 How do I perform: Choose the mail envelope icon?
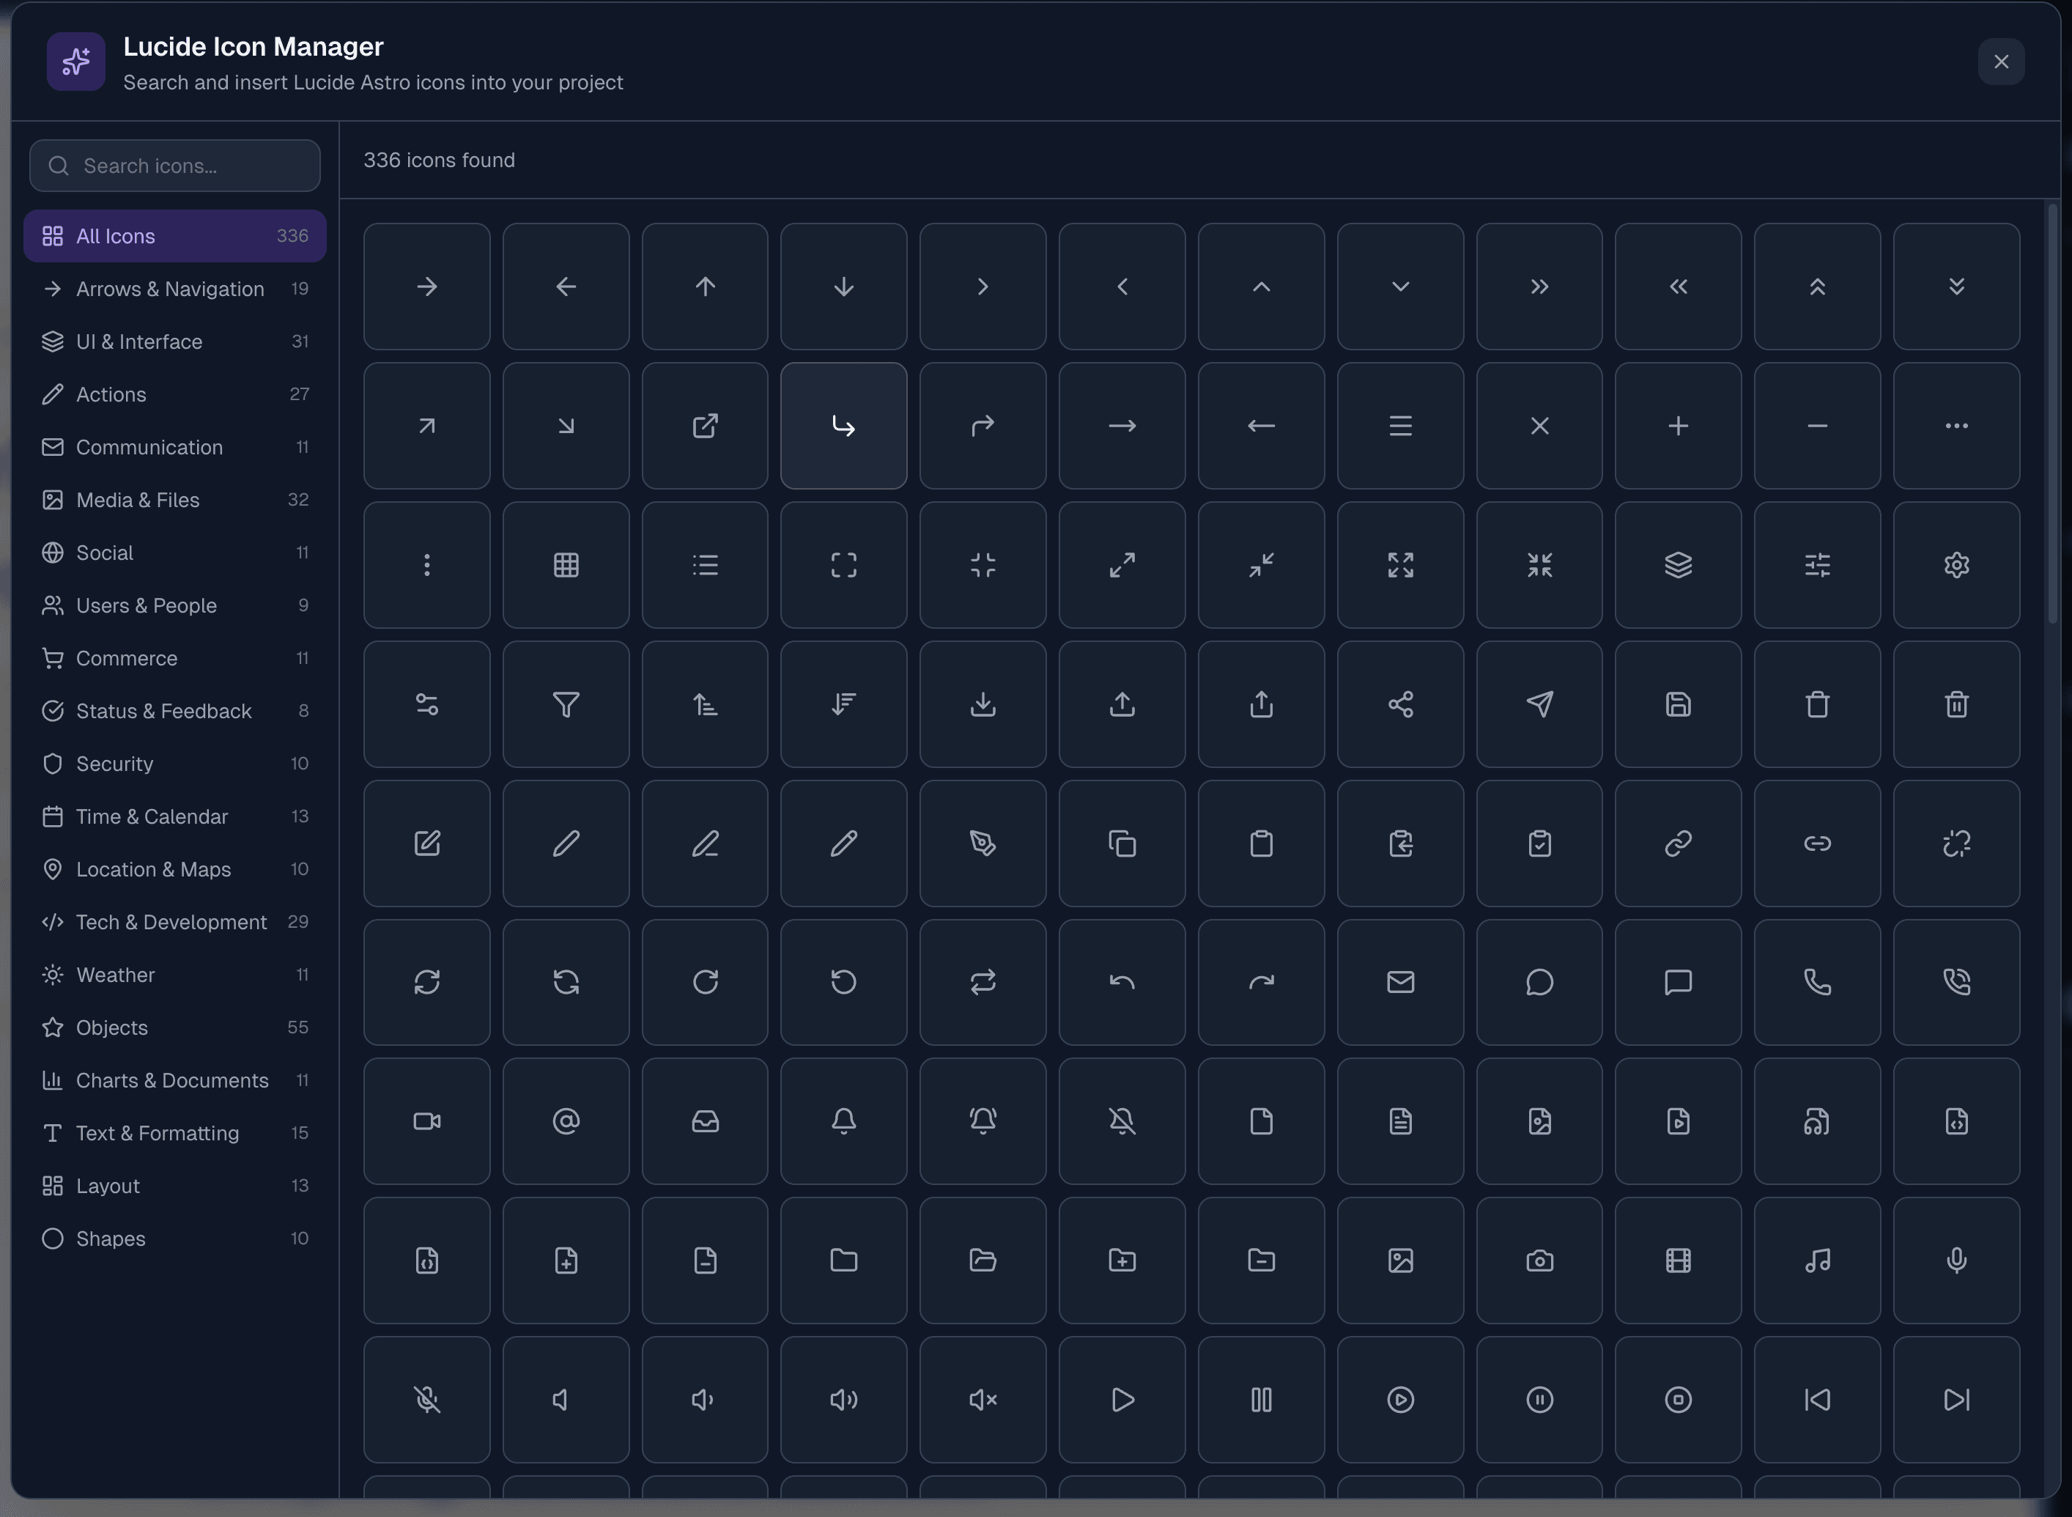pos(1400,981)
